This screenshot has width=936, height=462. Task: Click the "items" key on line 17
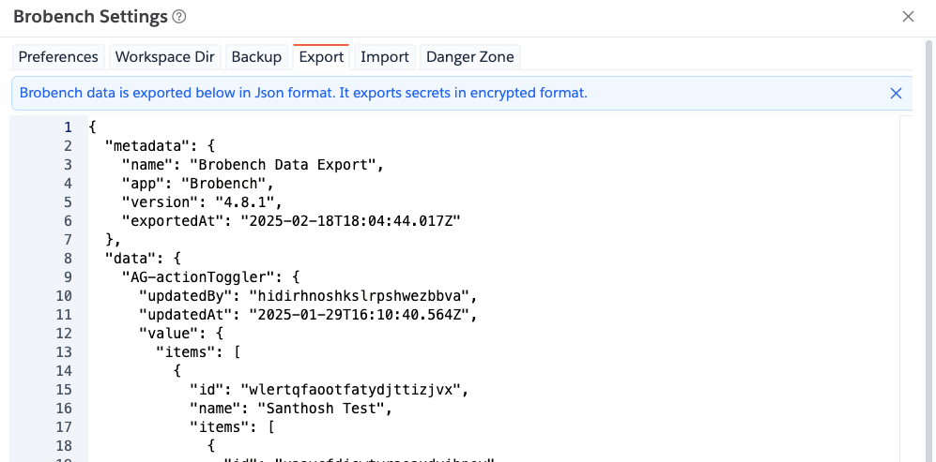tap(219, 427)
